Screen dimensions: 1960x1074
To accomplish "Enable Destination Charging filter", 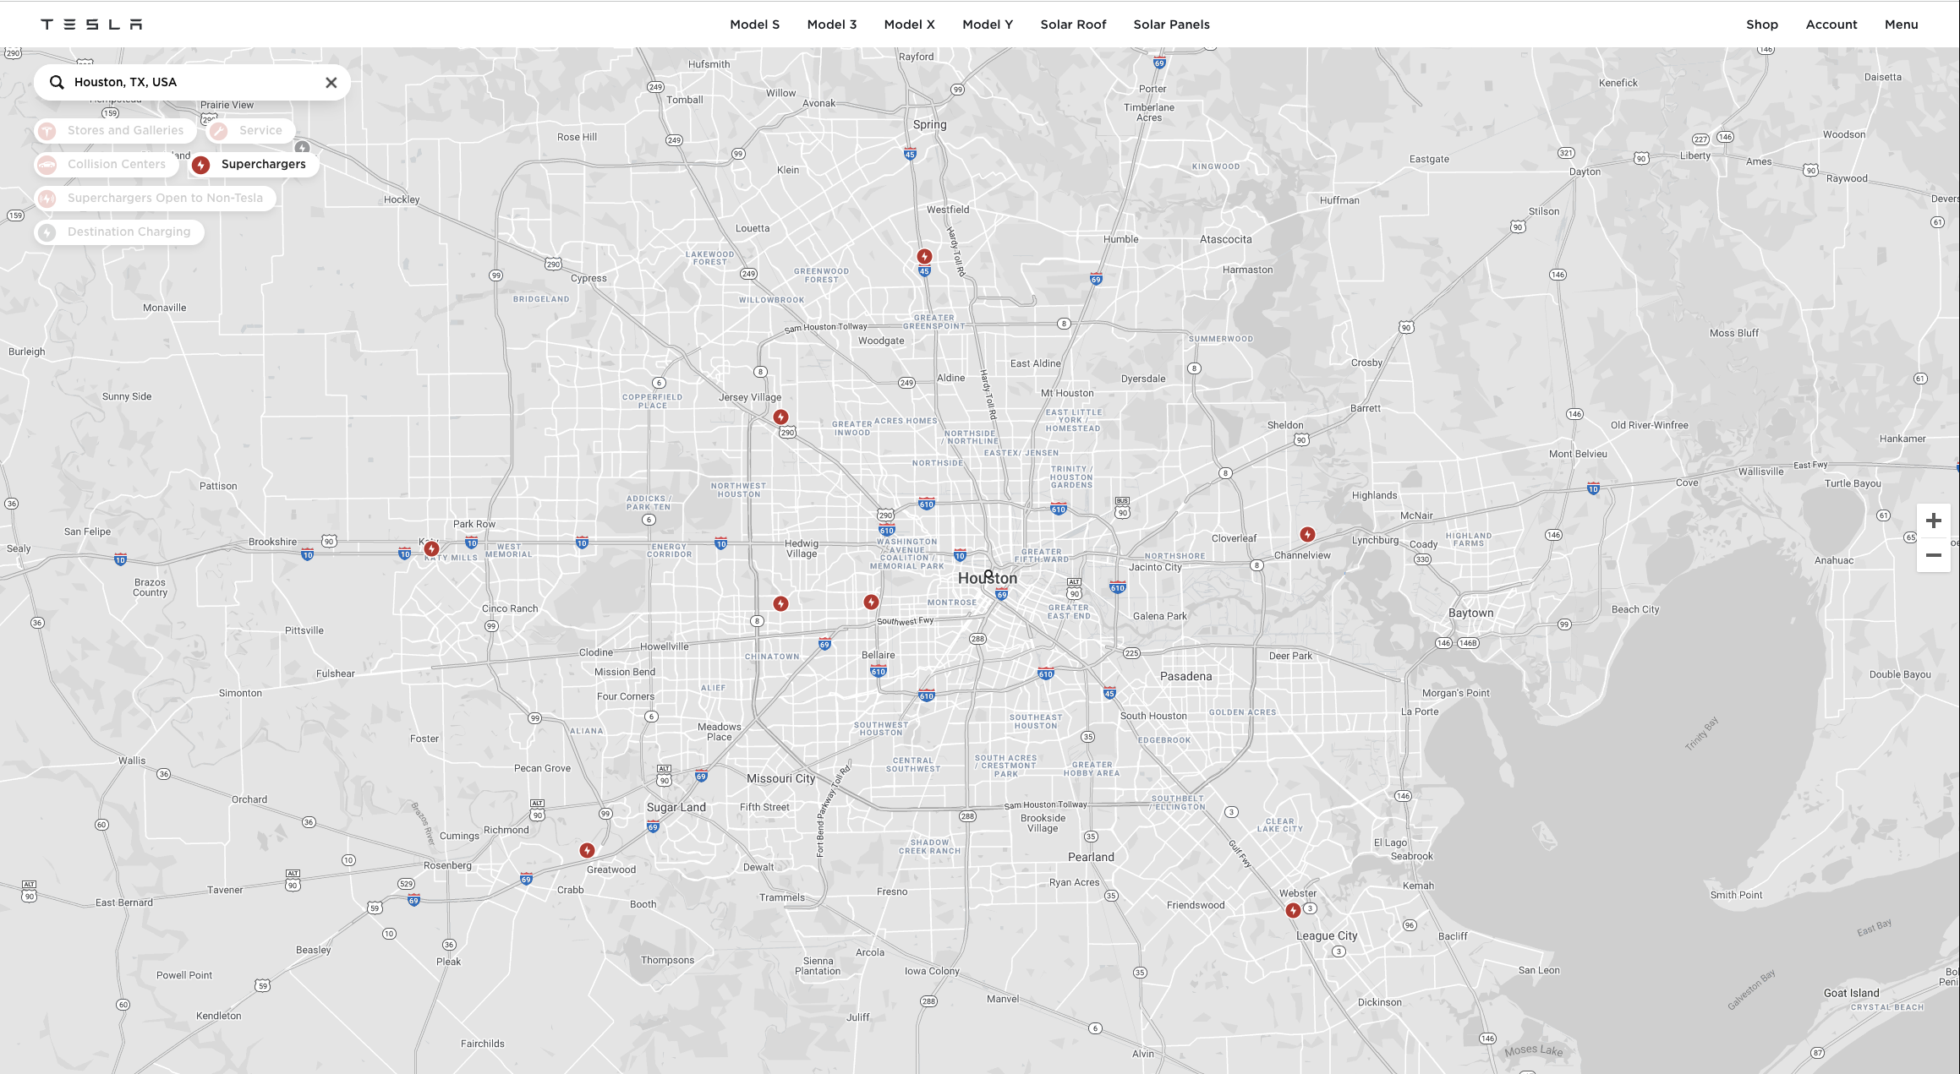I will tap(118, 232).
